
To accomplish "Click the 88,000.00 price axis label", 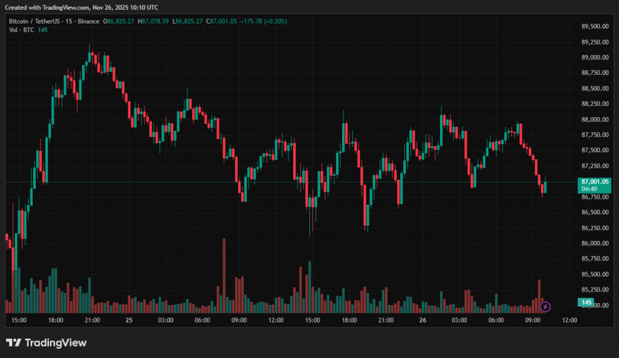I will pyautogui.click(x=594, y=120).
